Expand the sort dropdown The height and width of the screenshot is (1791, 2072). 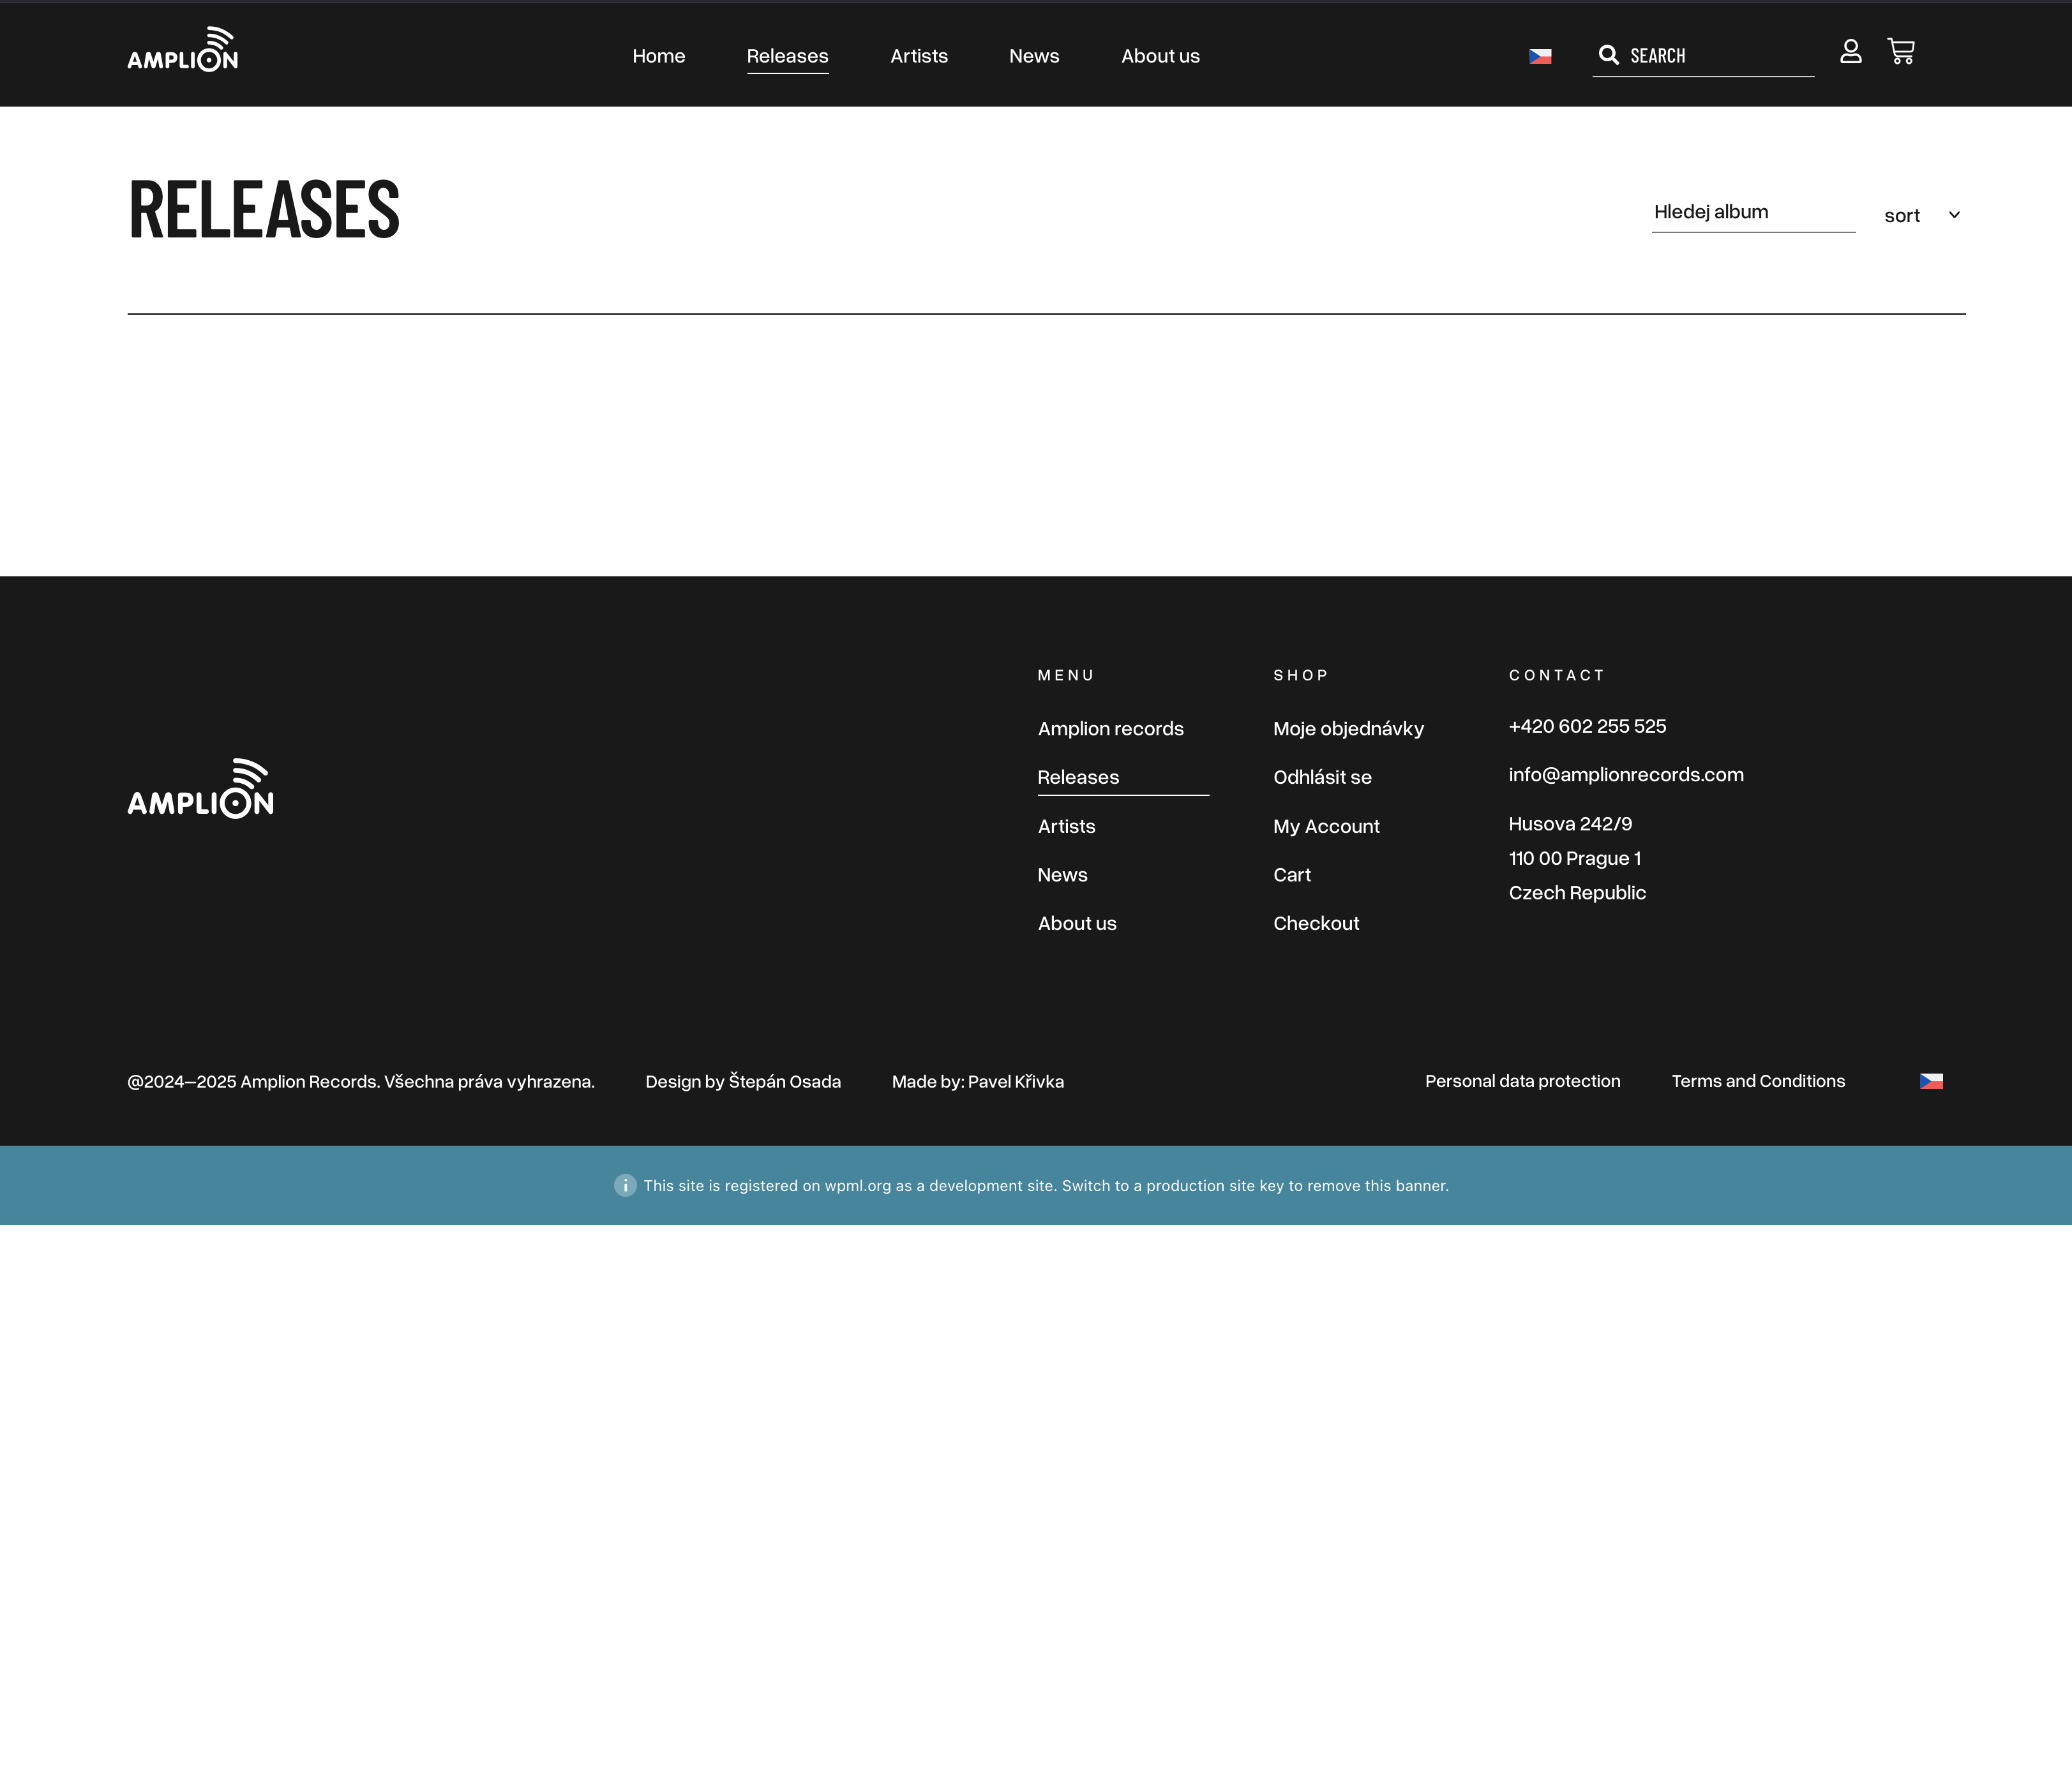coord(1922,216)
